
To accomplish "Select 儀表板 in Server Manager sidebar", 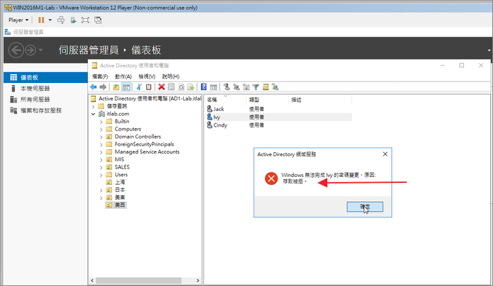I will pos(46,78).
